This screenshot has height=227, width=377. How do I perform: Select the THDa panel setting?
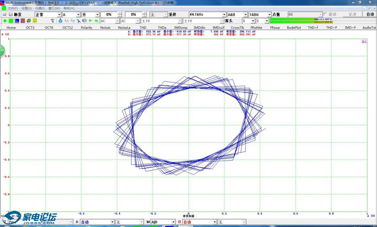[x=162, y=28]
